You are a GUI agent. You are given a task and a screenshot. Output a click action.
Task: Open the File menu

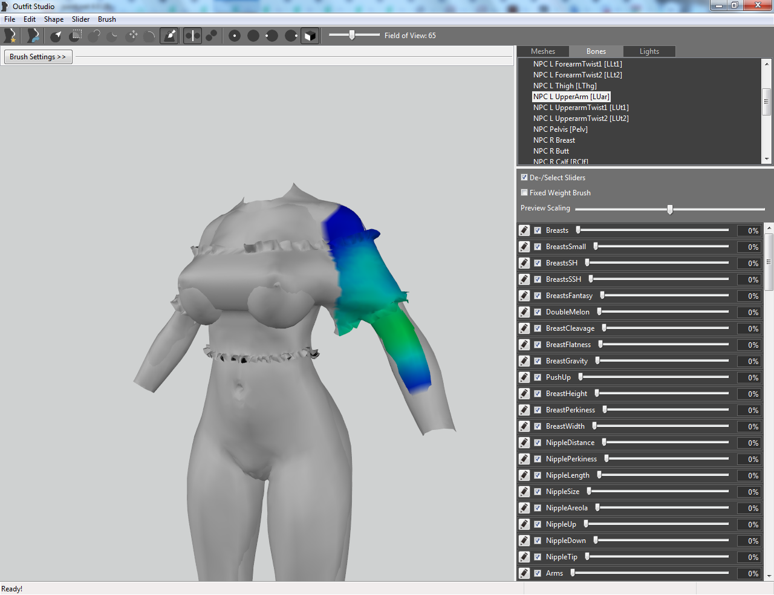pyautogui.click(x=10, y=19)
